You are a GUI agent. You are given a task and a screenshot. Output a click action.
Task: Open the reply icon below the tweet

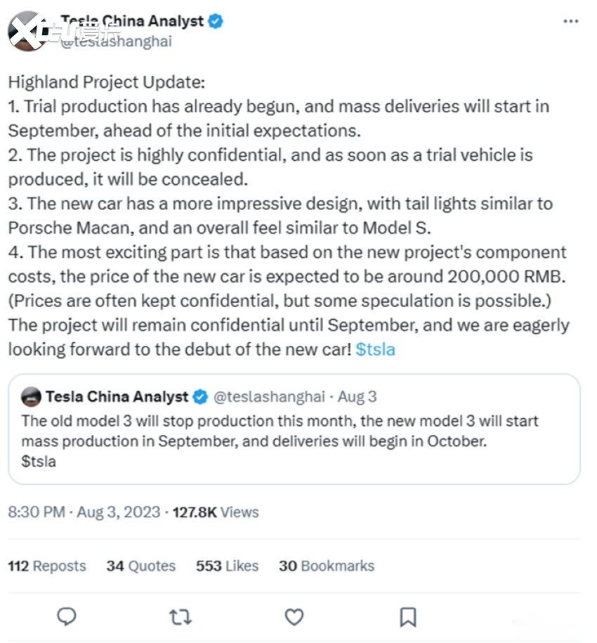click(x=66, y=616)
